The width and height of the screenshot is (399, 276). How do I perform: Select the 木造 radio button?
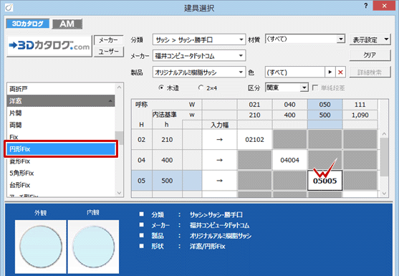click(x=161, y=87)
